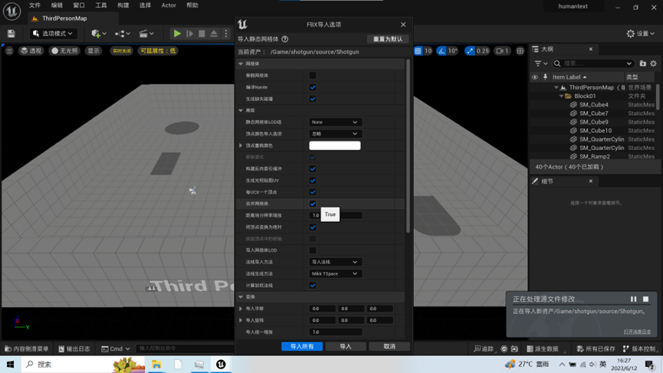663x373 pixels.
Task: Open Content Drawer (内容侧滑菜单)
Action: coord(26,349)
